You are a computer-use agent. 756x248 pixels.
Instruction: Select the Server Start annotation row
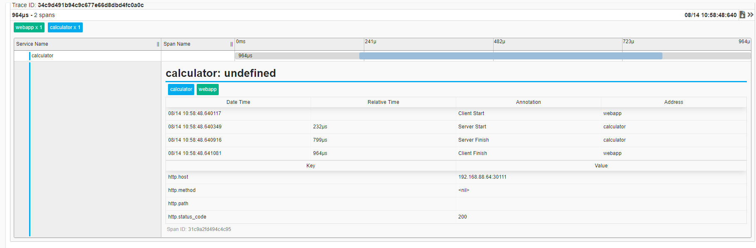472,127
